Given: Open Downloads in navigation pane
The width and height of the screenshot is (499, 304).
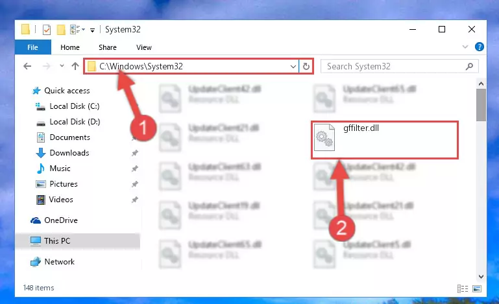Looking at the screenshot, I should (69, 153).
